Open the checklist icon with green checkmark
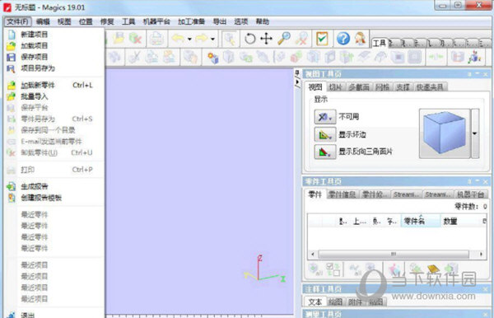 tap(322, 39)
